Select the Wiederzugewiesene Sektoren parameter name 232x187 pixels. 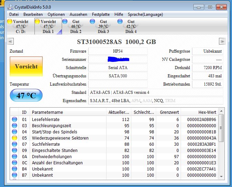60,138
